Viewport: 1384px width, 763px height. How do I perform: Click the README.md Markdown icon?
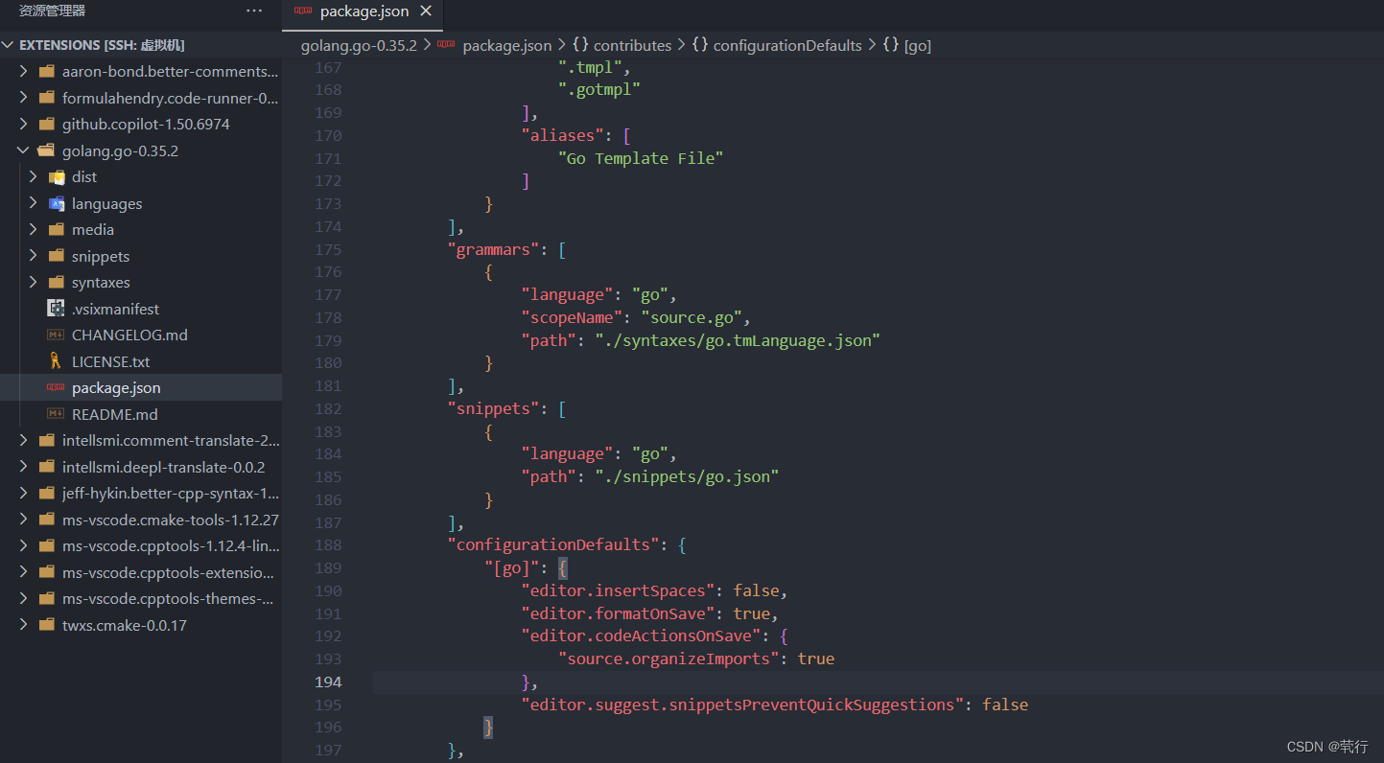[x=58, y=413]
